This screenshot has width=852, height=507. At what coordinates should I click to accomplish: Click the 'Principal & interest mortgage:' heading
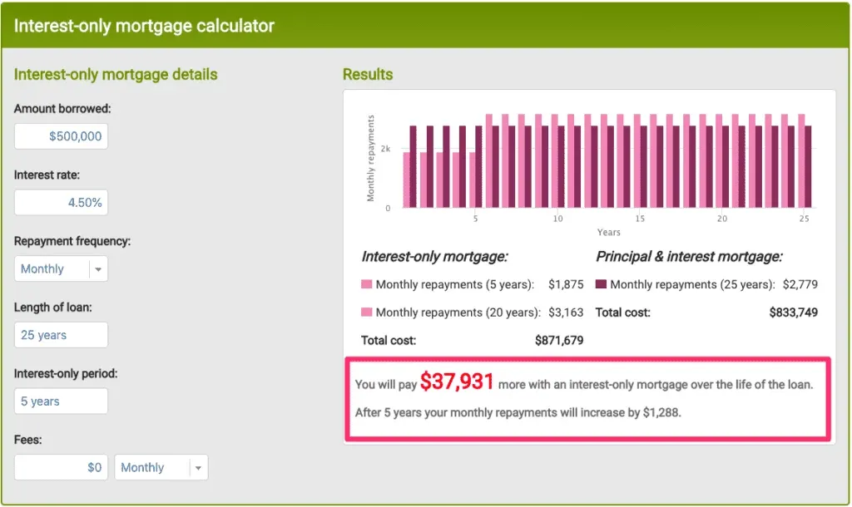[690, 256]
